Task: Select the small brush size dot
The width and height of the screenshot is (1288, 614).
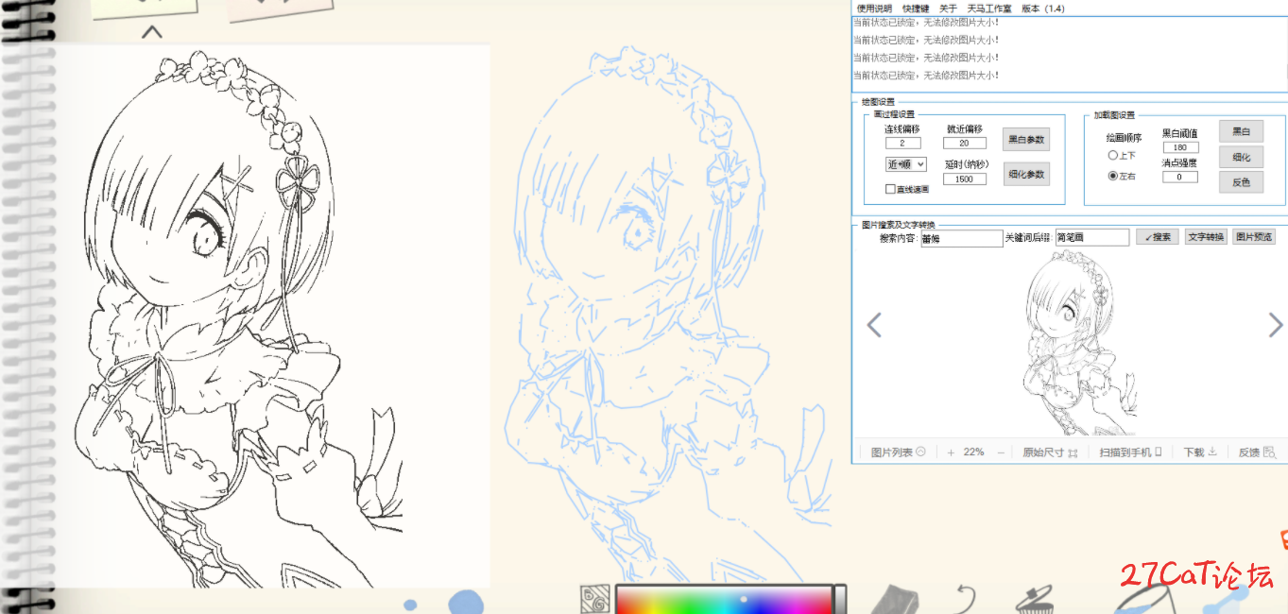Action: (x=410, y=605)
